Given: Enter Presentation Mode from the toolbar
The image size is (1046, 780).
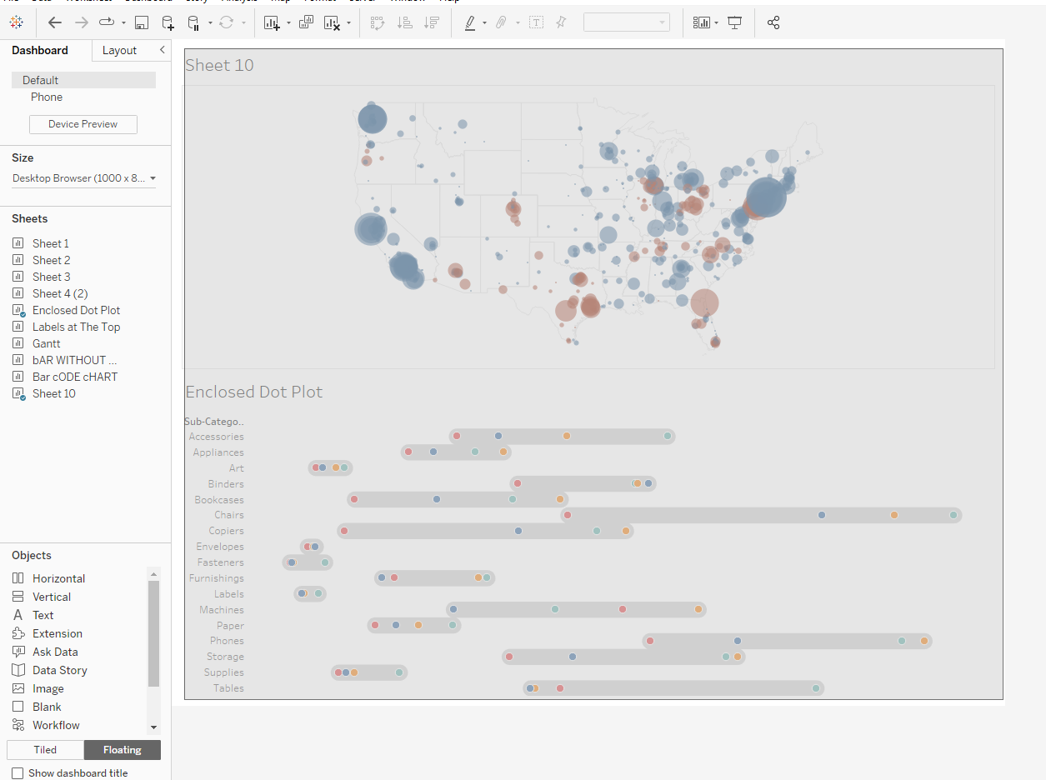Looking at the screenshot, I should tap(734, 22).
